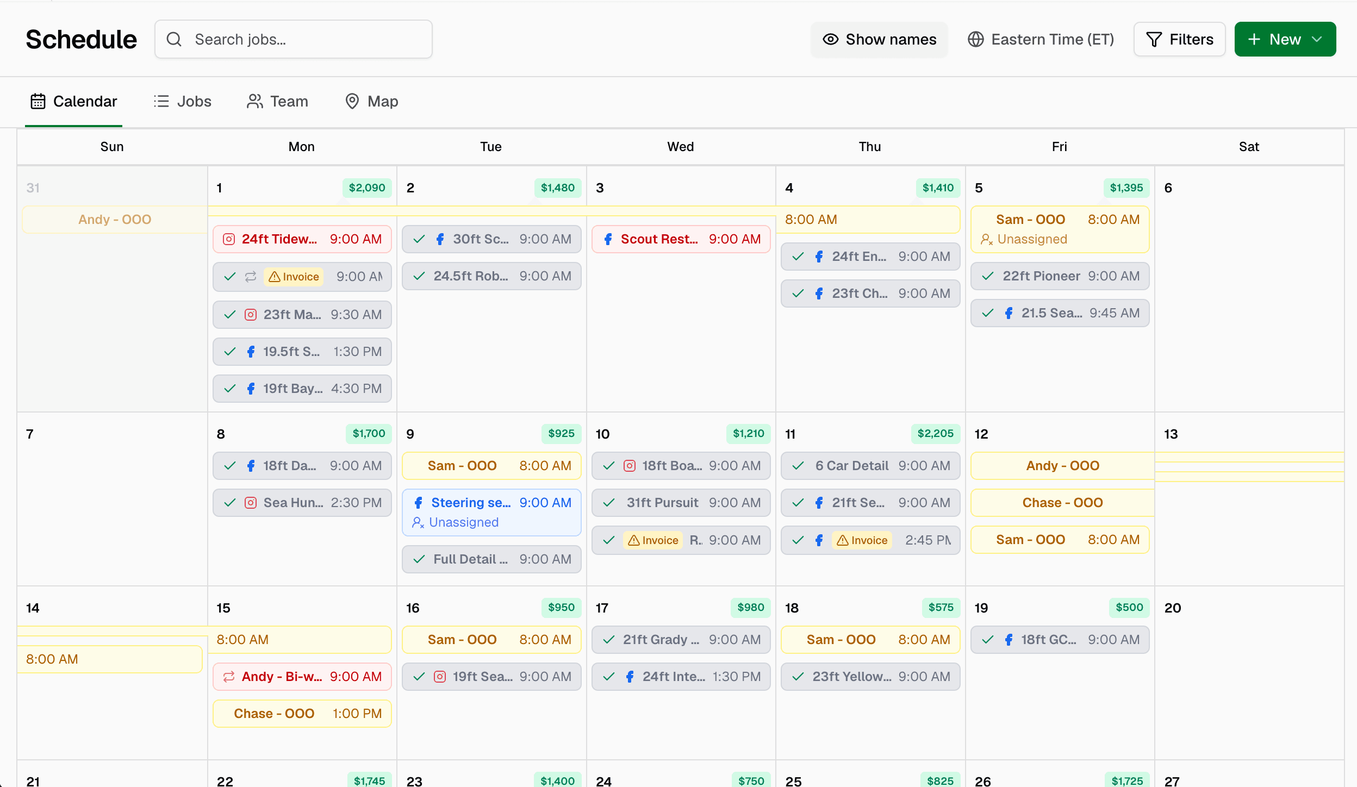Open the 18ft GC... job on Friday 19

click(1060, 640)
